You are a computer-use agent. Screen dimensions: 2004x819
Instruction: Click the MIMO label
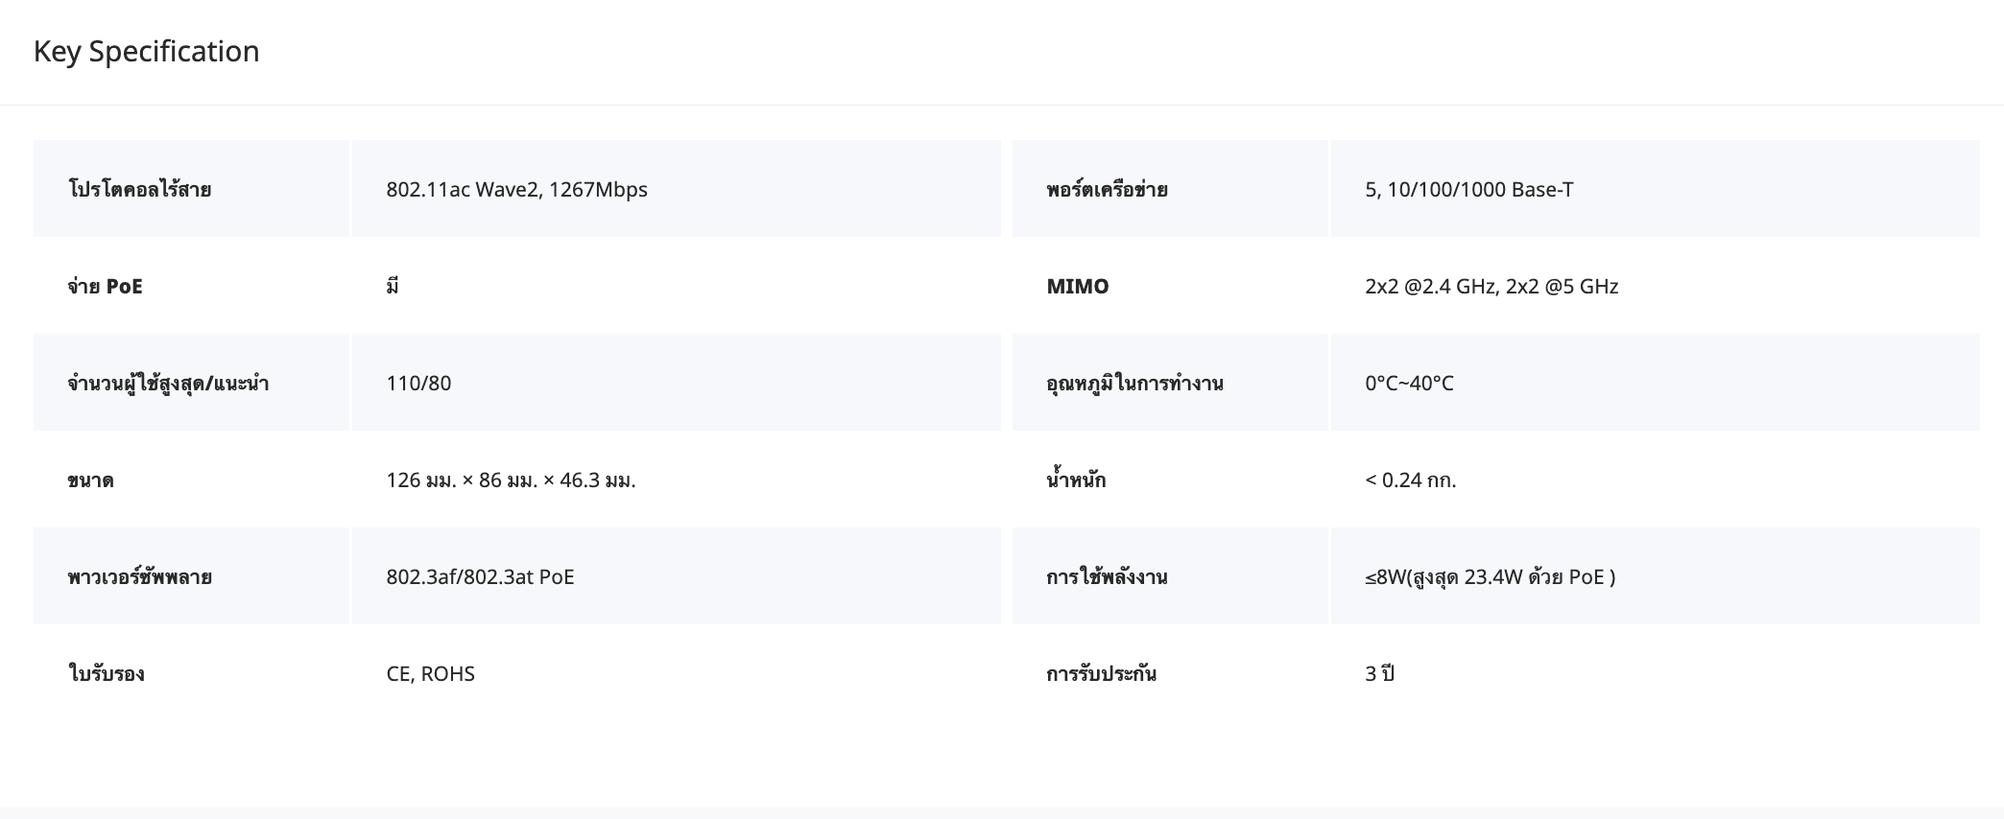point(1077,287)
